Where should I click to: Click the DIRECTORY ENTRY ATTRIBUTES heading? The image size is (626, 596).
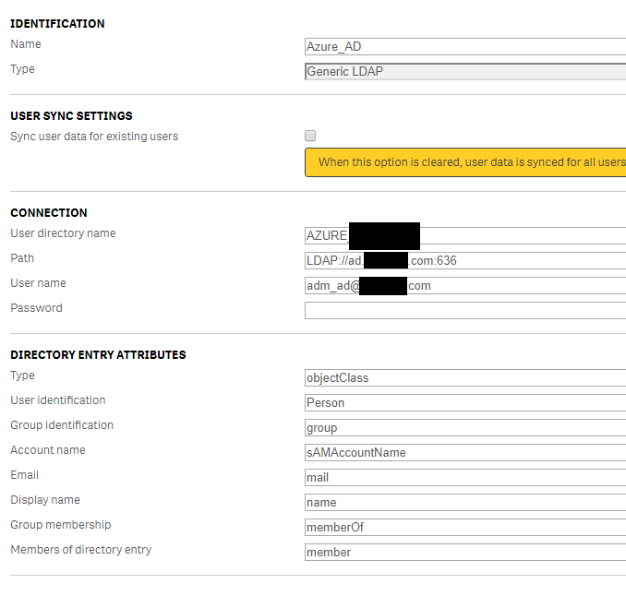pos(98,354)
